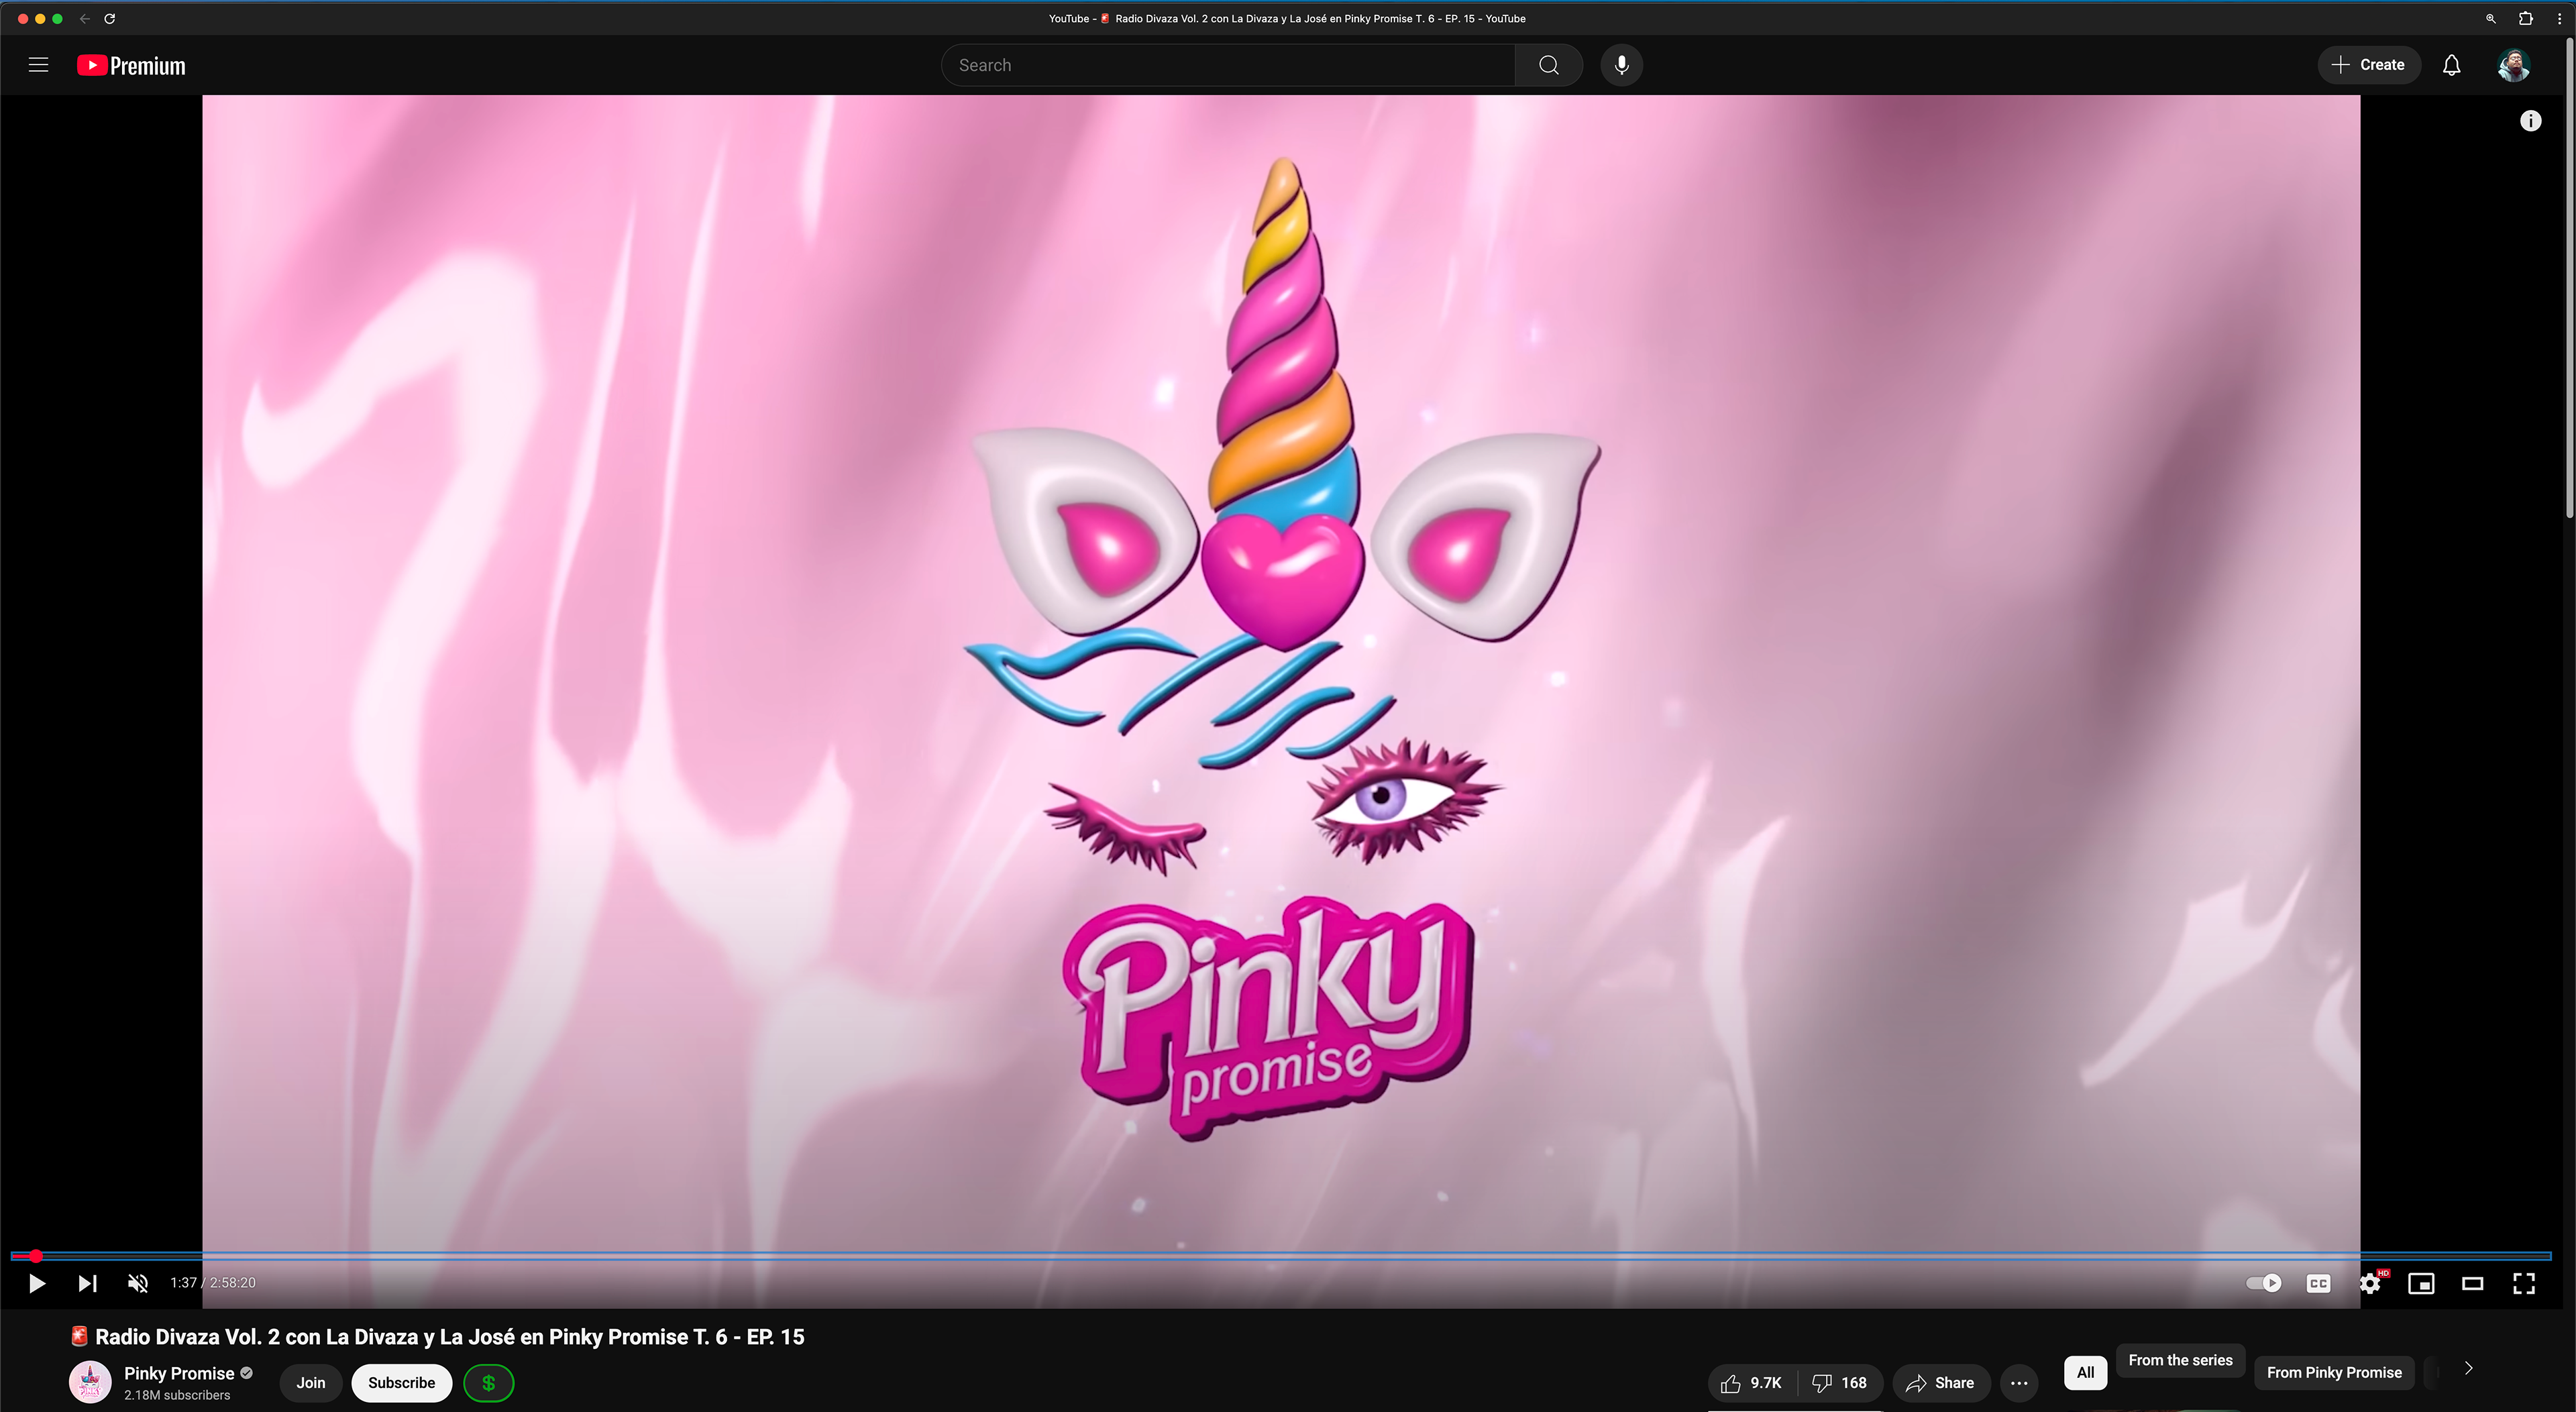
Task: Click the page vertical scrollbar
Action: pos(2570,279)
